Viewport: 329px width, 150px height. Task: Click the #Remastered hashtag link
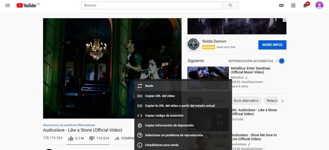click(86, 125)
